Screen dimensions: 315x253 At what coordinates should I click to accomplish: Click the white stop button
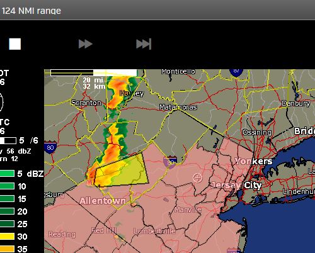tap(15, 44)
